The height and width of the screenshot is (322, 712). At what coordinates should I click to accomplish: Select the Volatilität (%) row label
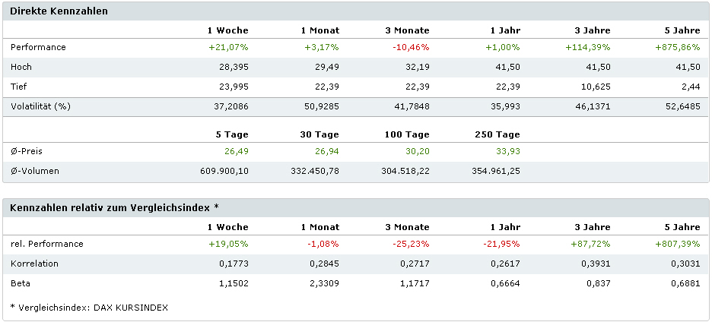pyautogui.click(x=40, y=106)
